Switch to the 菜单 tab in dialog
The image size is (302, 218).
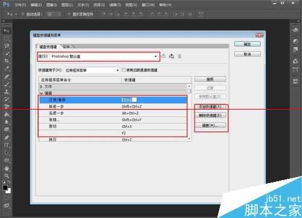click(66, 46)
